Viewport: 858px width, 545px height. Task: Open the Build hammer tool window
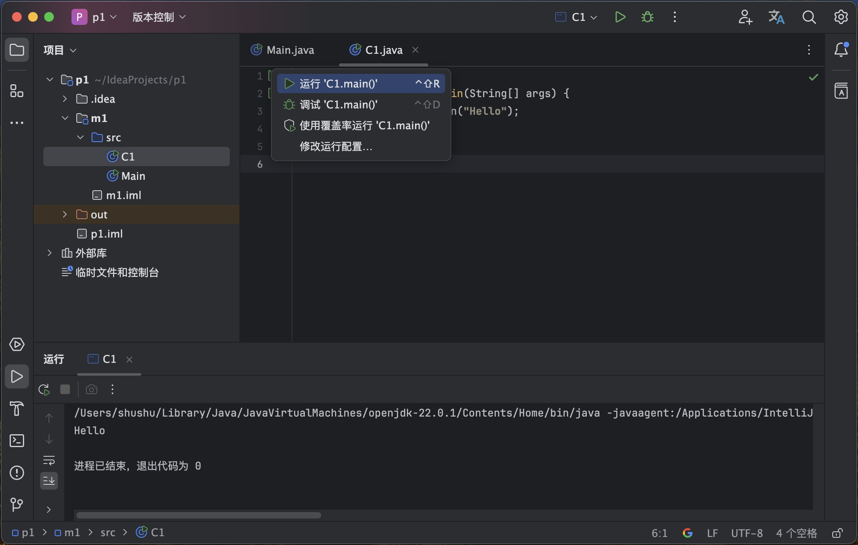click(17, 409)
